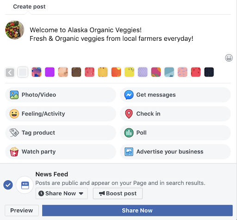Select the Feeling/Activity smiley icon
This screenshot has width=237, height=220.
pos(14,114)
